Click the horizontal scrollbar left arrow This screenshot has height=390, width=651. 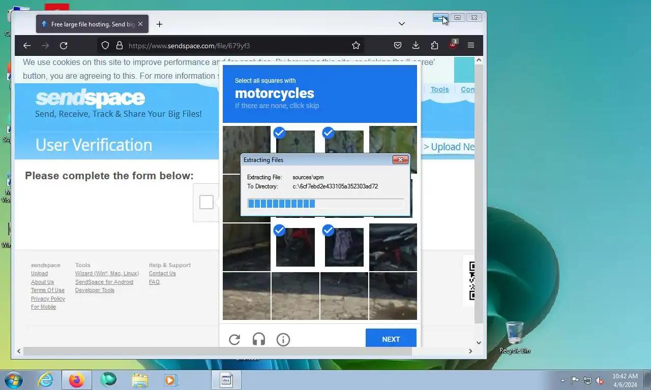tap(19, 351)
